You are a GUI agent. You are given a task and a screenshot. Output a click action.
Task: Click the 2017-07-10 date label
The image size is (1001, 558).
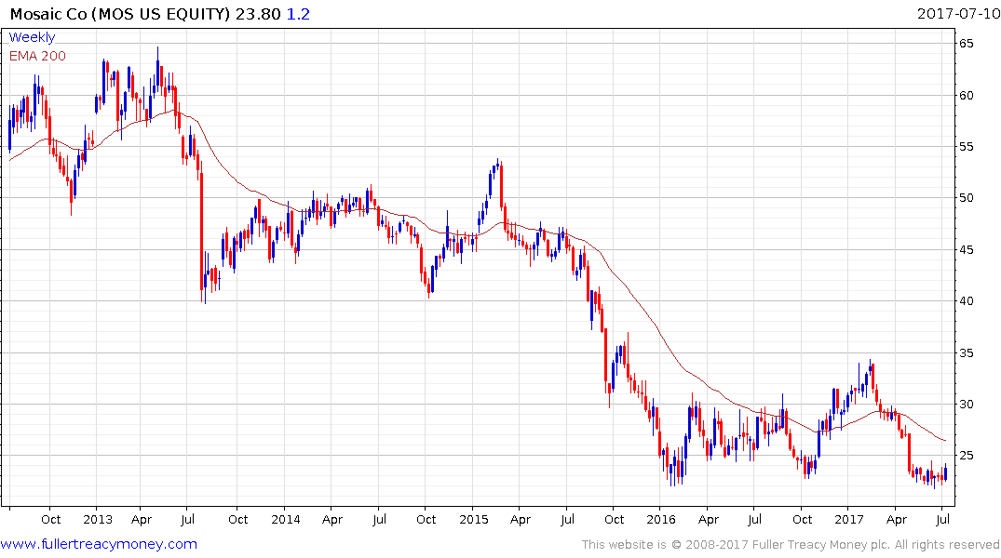[958, 13]
